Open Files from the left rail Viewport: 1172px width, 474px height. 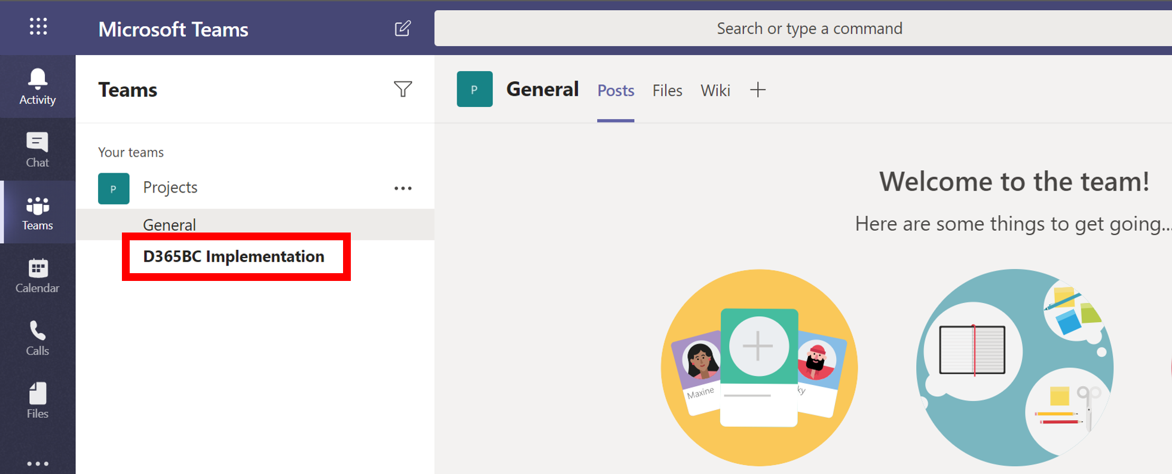tap(38, 400)
